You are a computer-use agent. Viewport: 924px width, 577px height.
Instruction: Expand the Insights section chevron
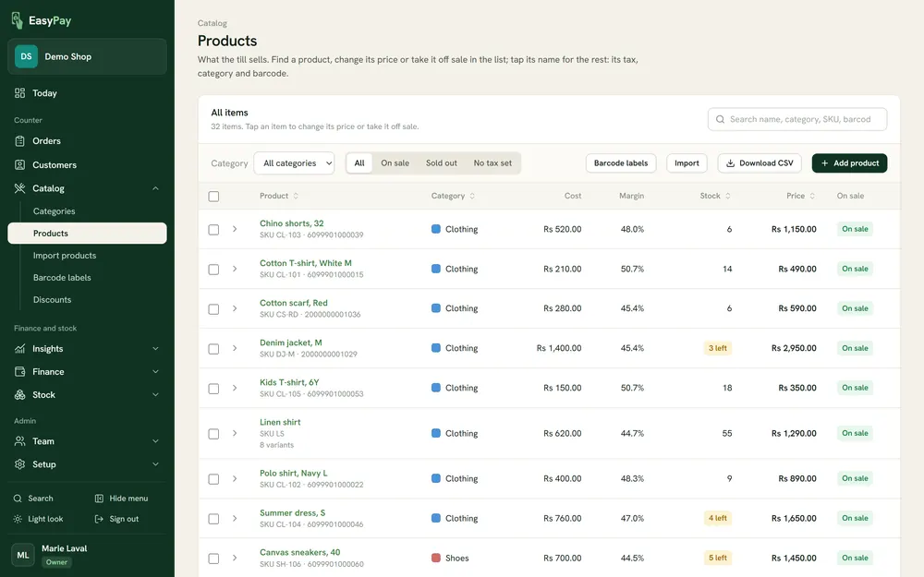tap(155, 349)
